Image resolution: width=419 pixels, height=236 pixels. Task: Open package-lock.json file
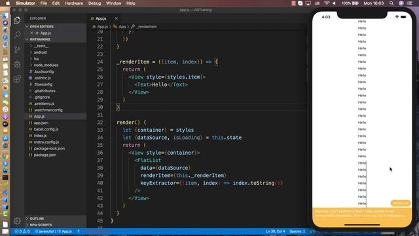(49, 149)
